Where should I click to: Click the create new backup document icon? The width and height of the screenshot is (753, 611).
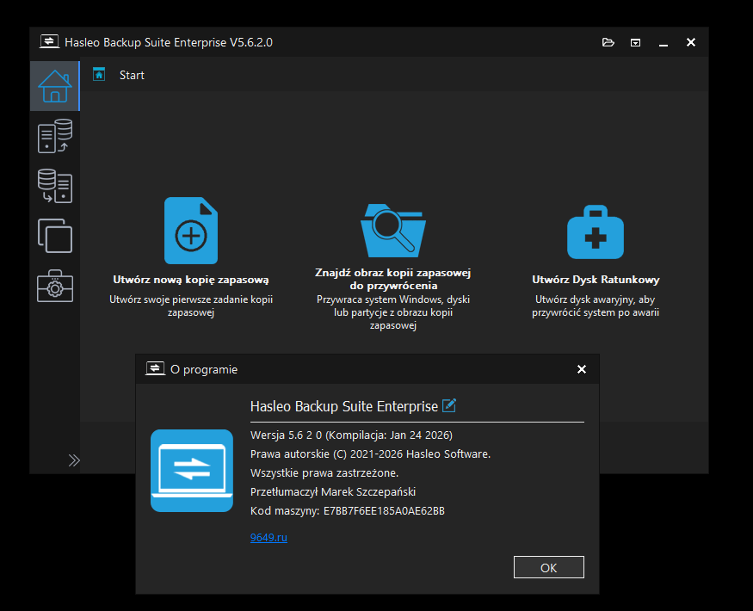point(191,231)
